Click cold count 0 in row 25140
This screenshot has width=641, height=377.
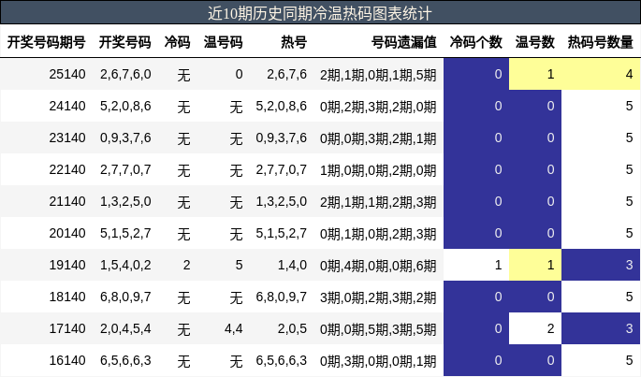(x=476, y=74)
